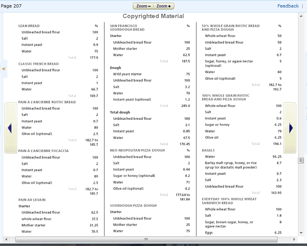The image size is (307, 246).
Task: Click 100% WHOLE GRAIN RUSTIC BREAD heading
Action: click(226, 97)
